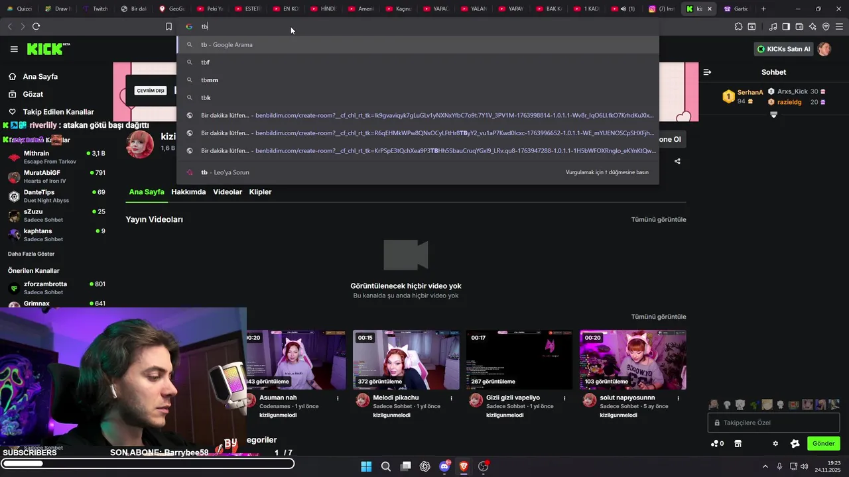Bookmark this page icon in address bar
The image size is (849, 477).
click(168, 26)
